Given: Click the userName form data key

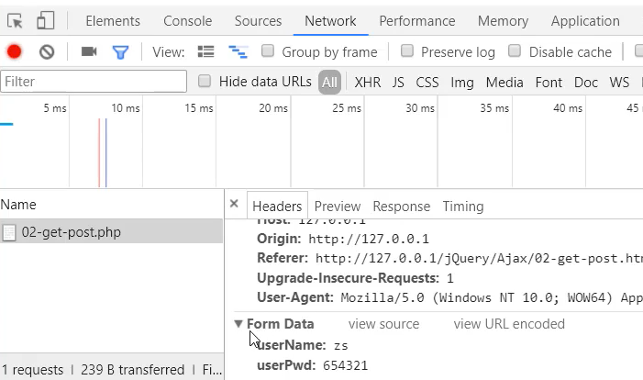Looking at the screenshot, I should [291, 345].
